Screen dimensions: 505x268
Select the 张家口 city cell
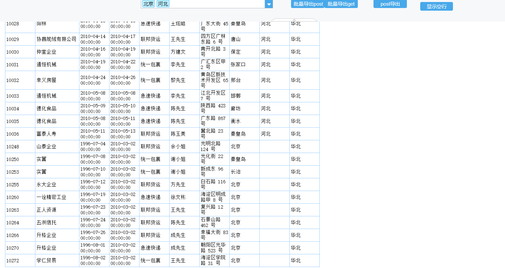coord(244,65)
